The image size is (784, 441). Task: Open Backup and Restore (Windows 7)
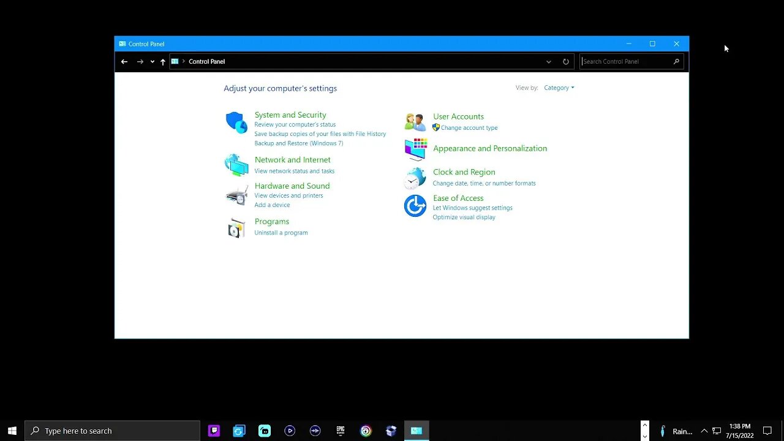(299, 143)
